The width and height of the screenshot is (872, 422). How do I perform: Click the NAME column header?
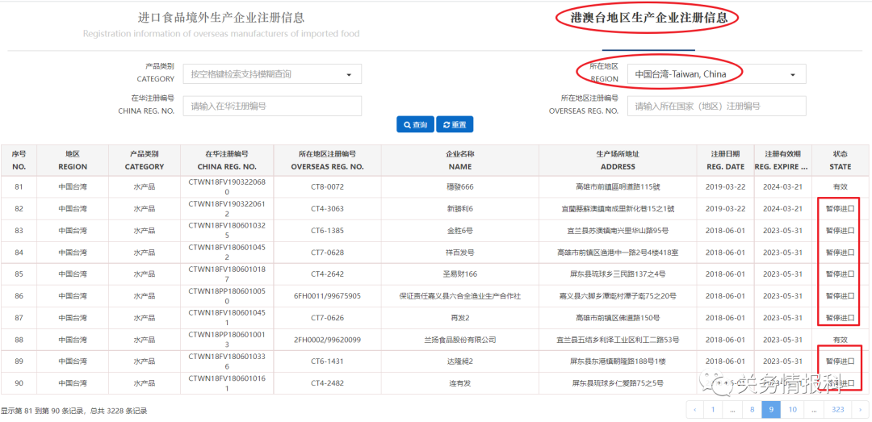click(x=459, y=160)
